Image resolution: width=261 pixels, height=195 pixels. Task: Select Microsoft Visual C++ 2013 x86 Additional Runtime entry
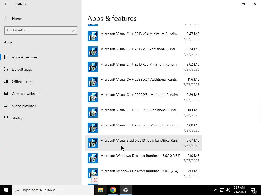coord(143,52)
